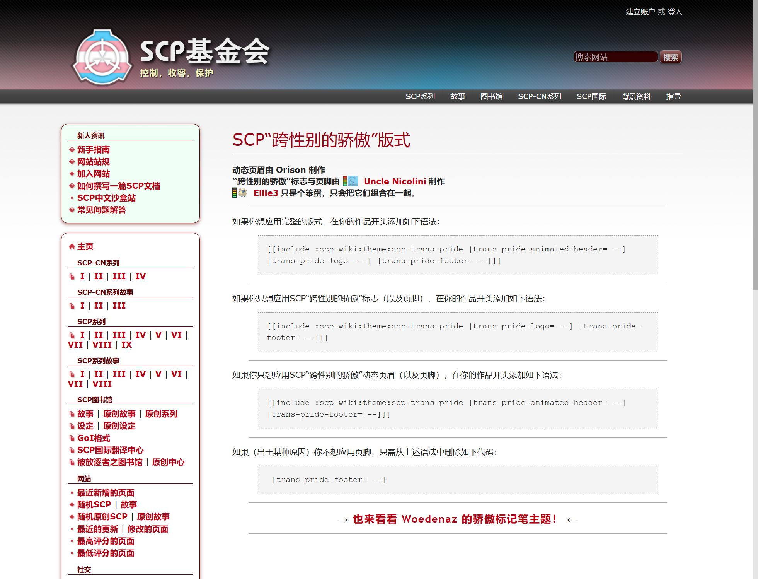Click in the 搜索网站 search field
This screenshot has height=579, width=758.
(615, 57)
